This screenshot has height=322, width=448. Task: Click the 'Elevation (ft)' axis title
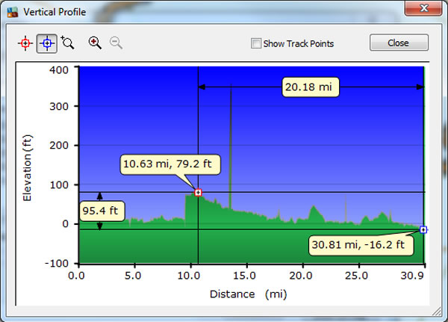click(28, 168)
